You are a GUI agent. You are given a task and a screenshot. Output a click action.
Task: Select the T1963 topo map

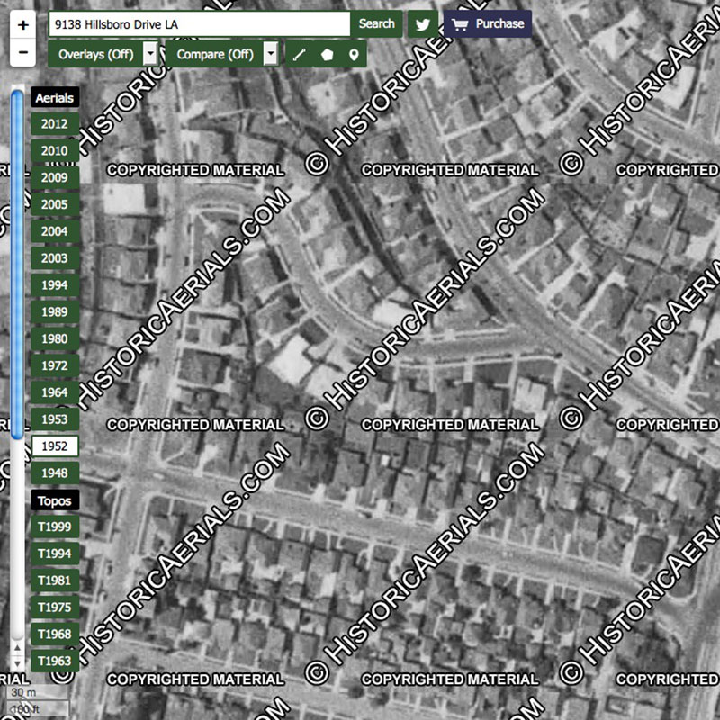pos(55,661)
